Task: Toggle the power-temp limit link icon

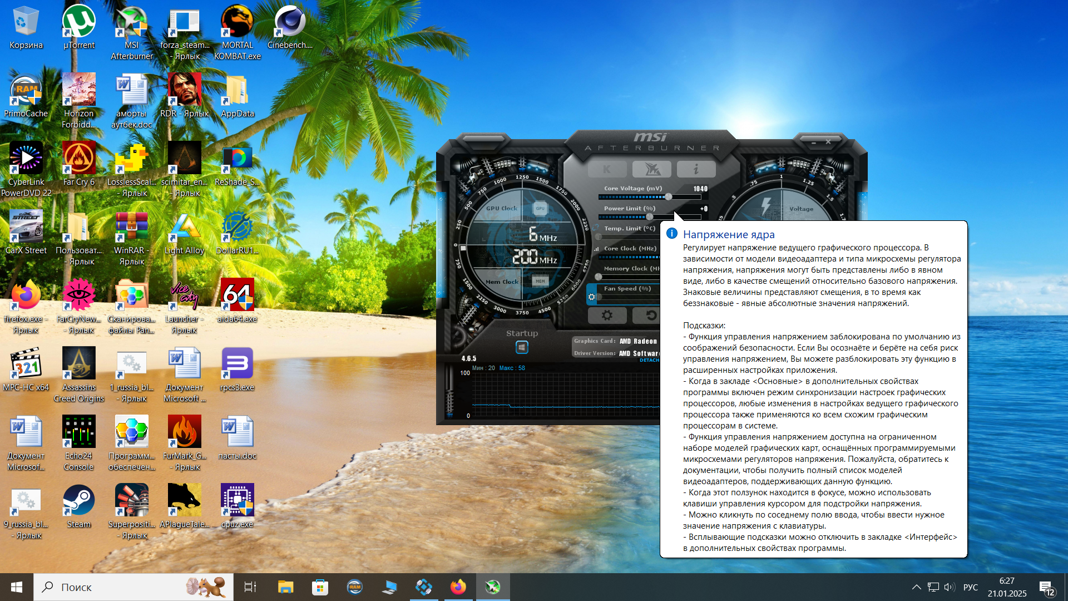Action: point(596,228)
